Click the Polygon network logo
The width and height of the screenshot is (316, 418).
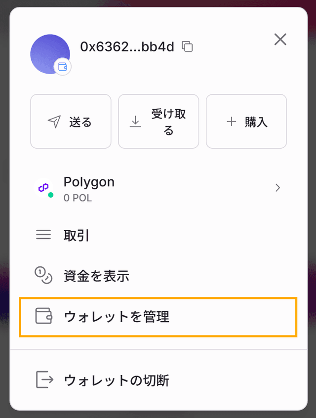[x=43, y=188]
